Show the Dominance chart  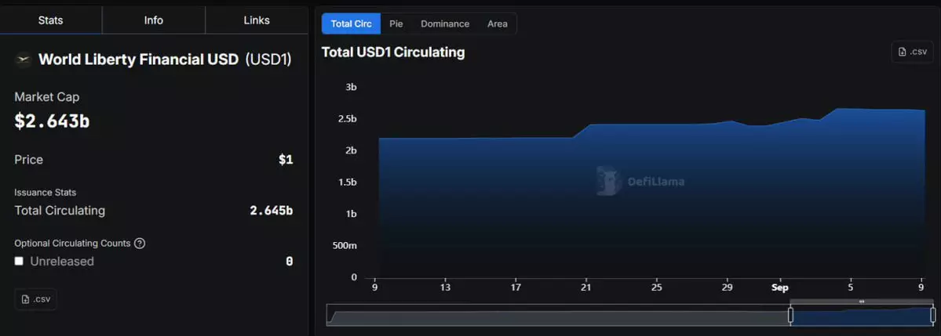445,24
